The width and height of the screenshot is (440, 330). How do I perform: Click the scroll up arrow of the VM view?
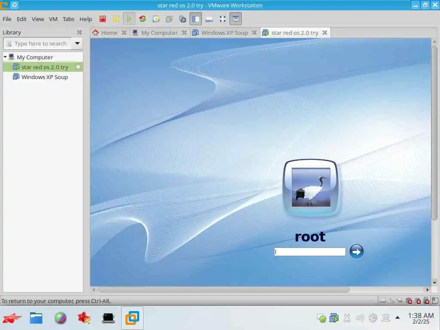[x=434, y=42]
